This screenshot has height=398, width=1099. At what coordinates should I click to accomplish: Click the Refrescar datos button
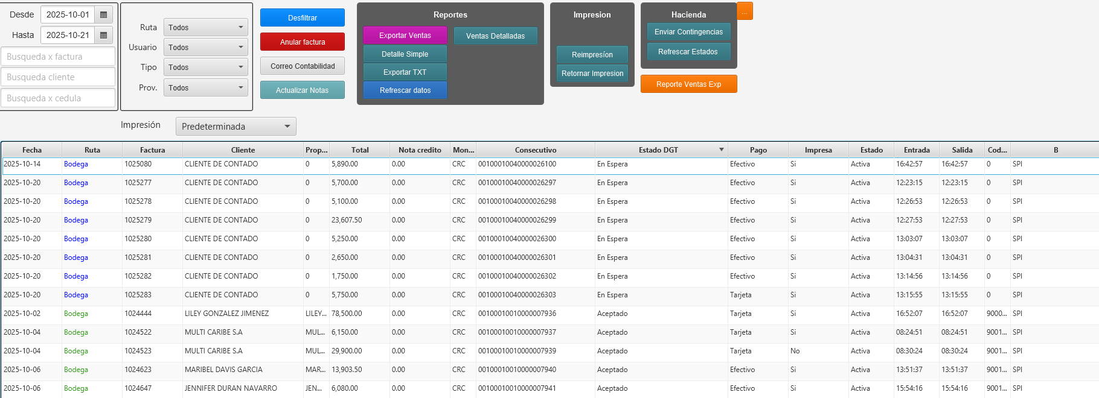(x=405, y=90)
